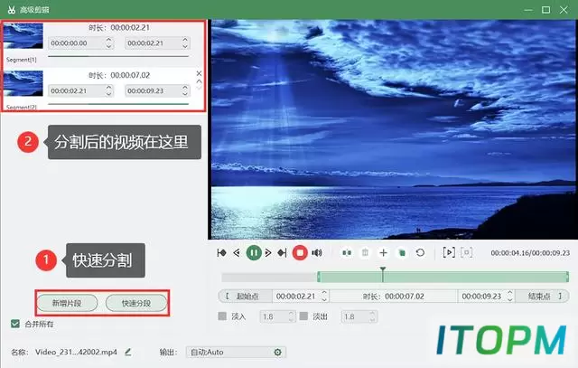Screen dimensions: 578x368
Task: Adjust Segment[1] start time 00:00:00.00 stepper
Action: click(x=108, y=43)
